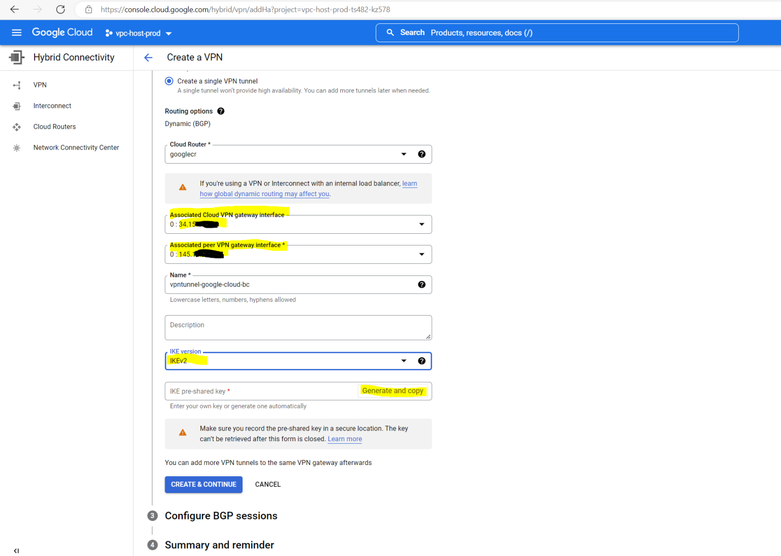Click the CREATE & CONTINUE button
Viewport: 781px width, 556px height.
(x=203, y=484)
